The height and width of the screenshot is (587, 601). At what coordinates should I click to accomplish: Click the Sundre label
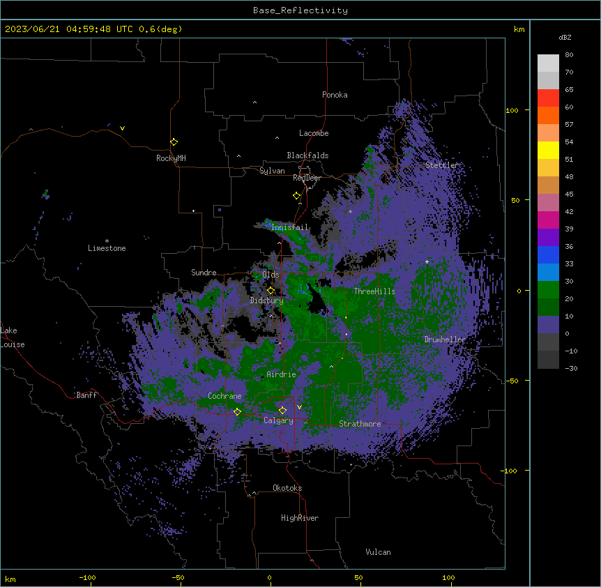click(204, 273)
